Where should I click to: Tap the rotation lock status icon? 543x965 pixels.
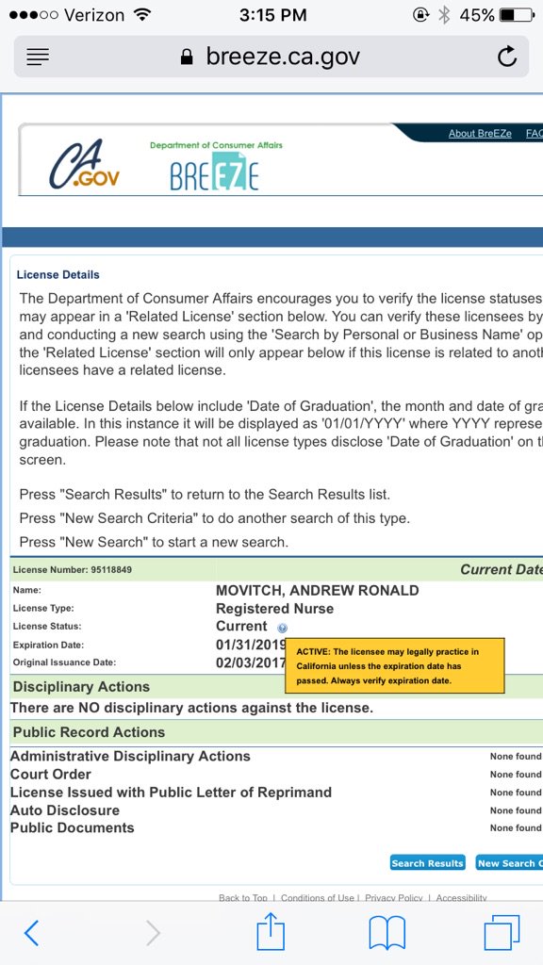[x=421, y=15]
